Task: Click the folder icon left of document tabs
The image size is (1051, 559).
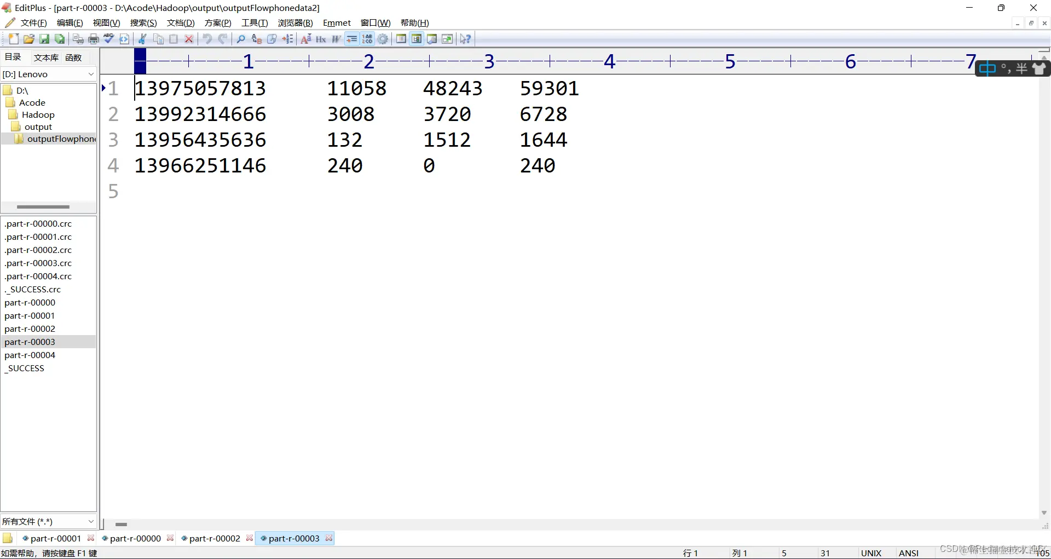Action: click(8, 538)
